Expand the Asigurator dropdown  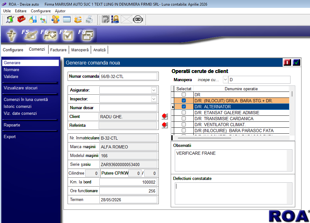pos(154,90)
